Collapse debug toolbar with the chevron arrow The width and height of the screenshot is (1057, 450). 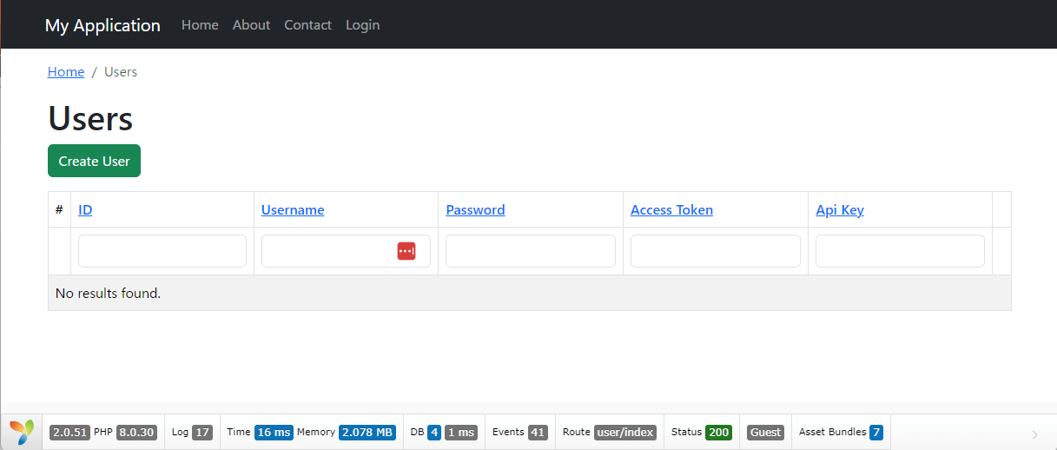[1034, 433]
